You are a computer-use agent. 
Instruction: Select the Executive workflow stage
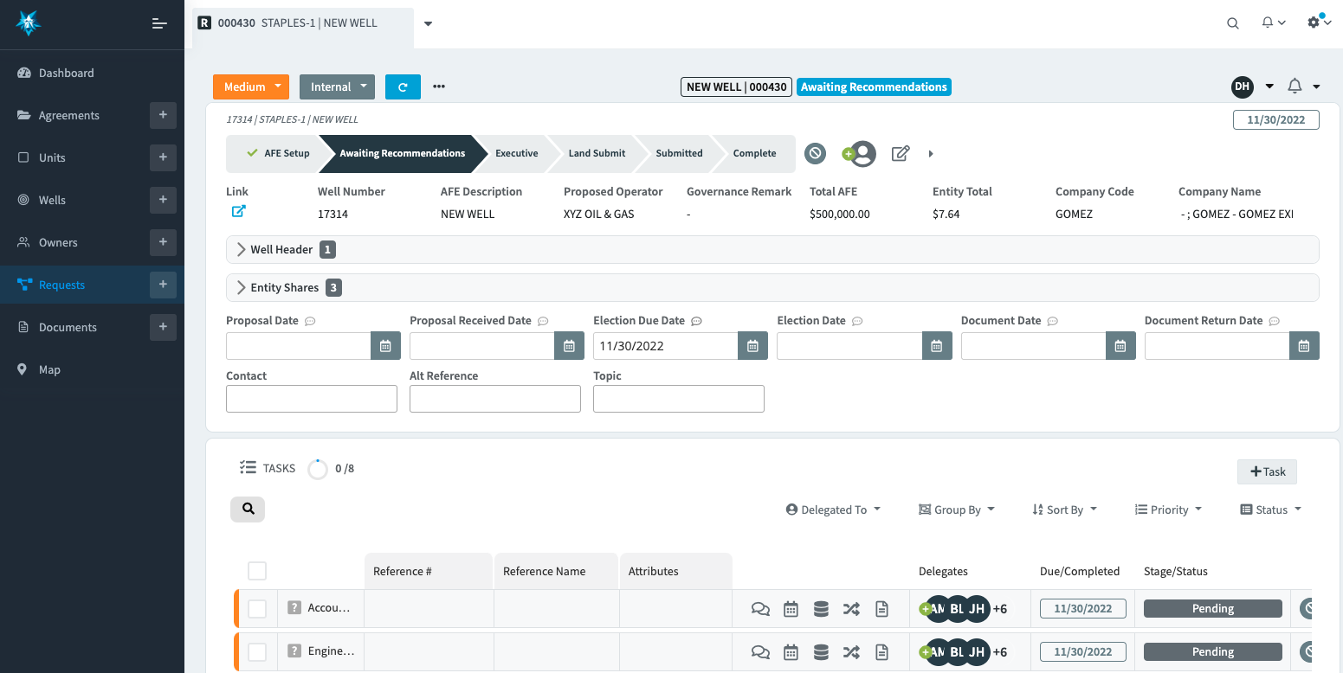516,154
